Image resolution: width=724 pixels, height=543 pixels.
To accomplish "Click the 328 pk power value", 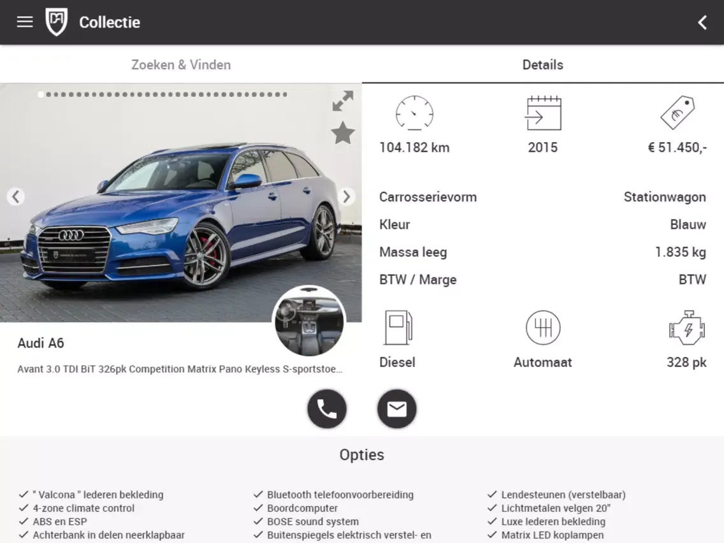I will [686, 362].
